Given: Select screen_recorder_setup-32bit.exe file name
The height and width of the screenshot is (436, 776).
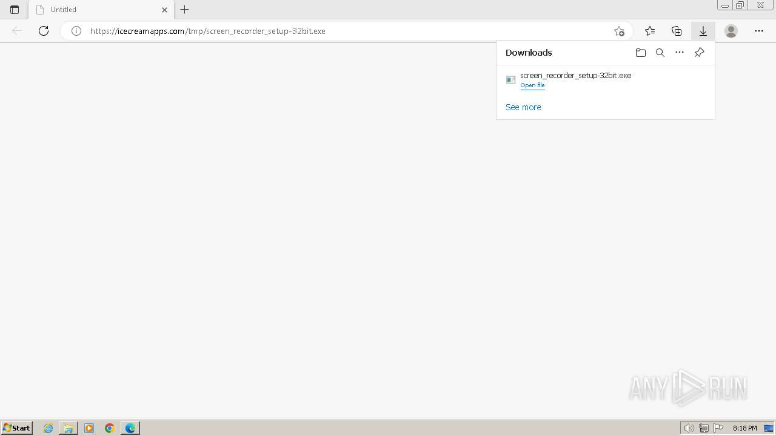Looking at the screenshot, I should (x=576, y=75).
